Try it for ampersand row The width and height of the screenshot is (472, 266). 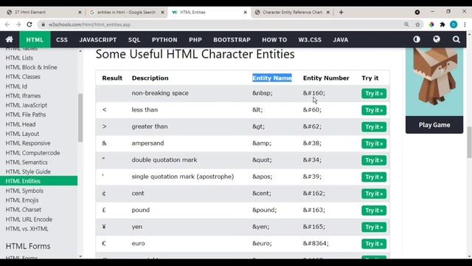coord(374,143)
